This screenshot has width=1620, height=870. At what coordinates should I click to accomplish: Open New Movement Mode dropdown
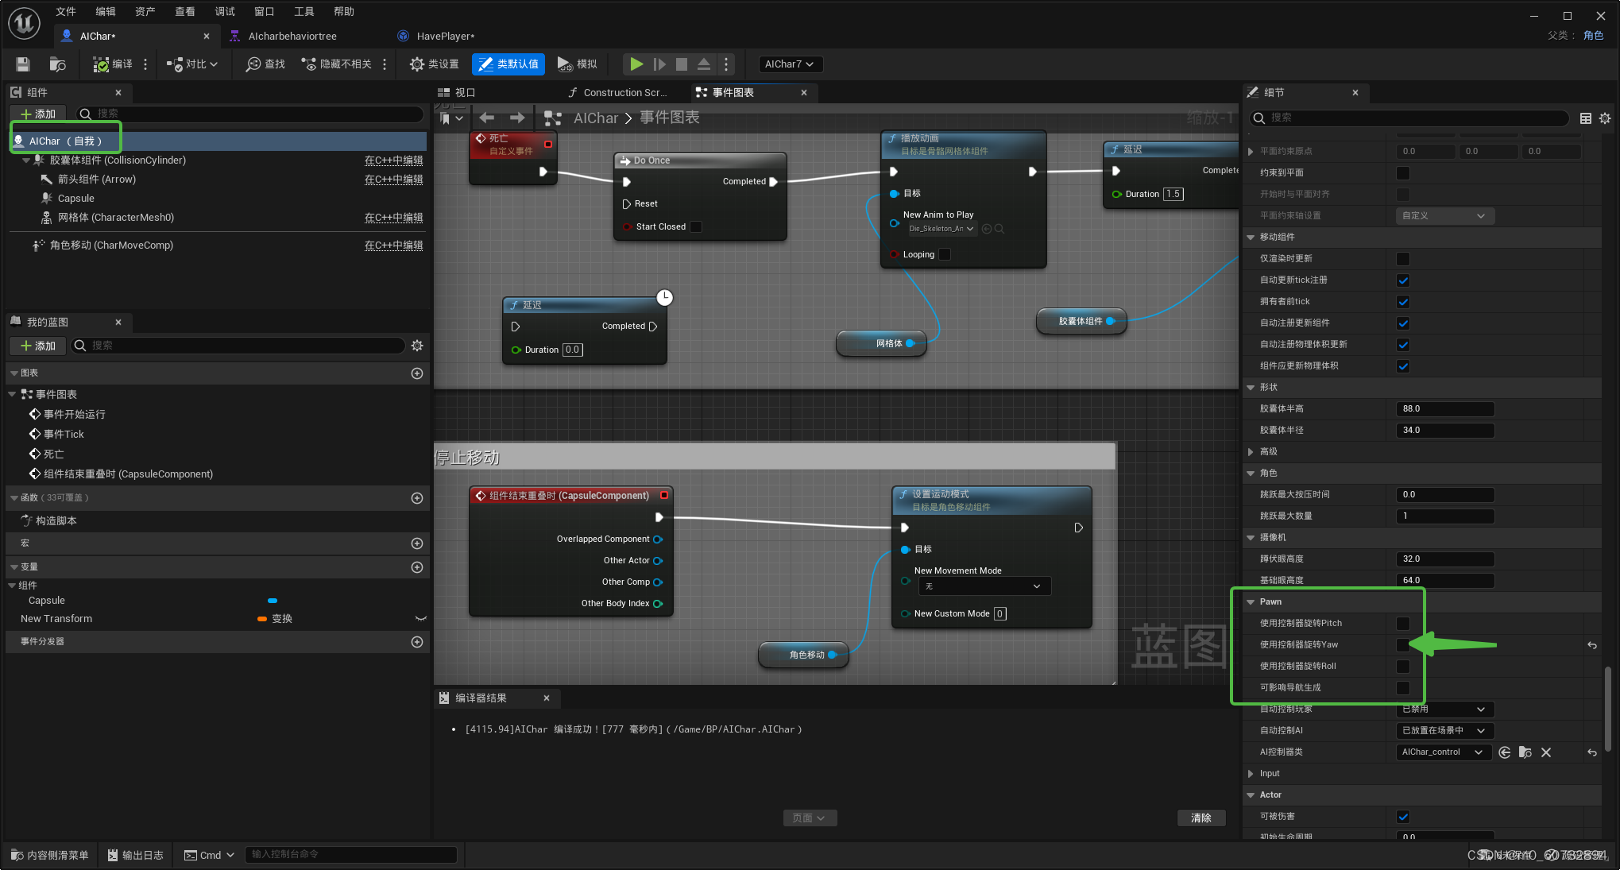click(x=984, y=586)
